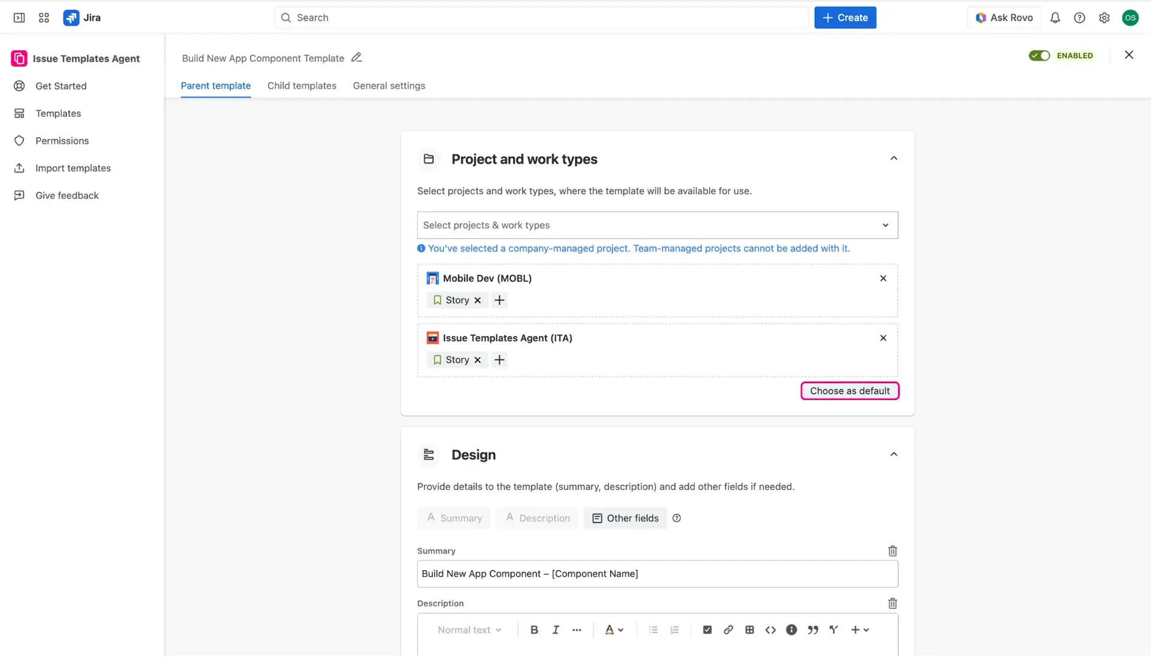Click the Choose as default button
This screenshot has height=660, width=1151.
pyautogui.click(x=849, y=390)
